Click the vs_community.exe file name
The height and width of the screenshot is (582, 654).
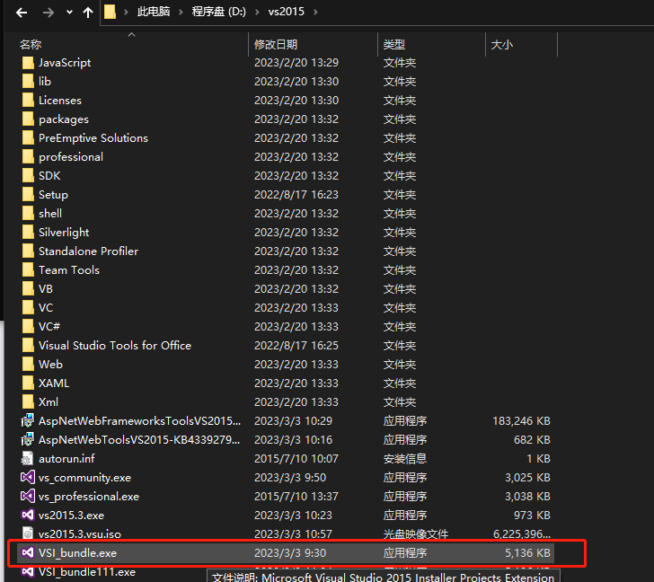click(x=85, y=478)
